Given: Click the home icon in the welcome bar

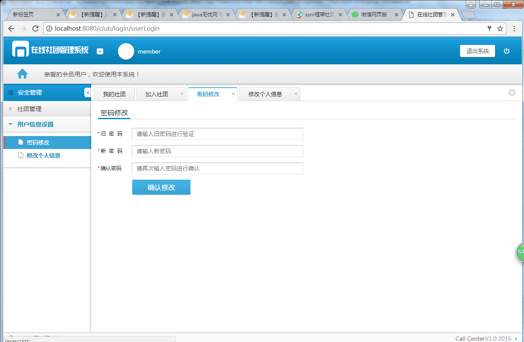Looking at the screenshot, I should 22,74.
